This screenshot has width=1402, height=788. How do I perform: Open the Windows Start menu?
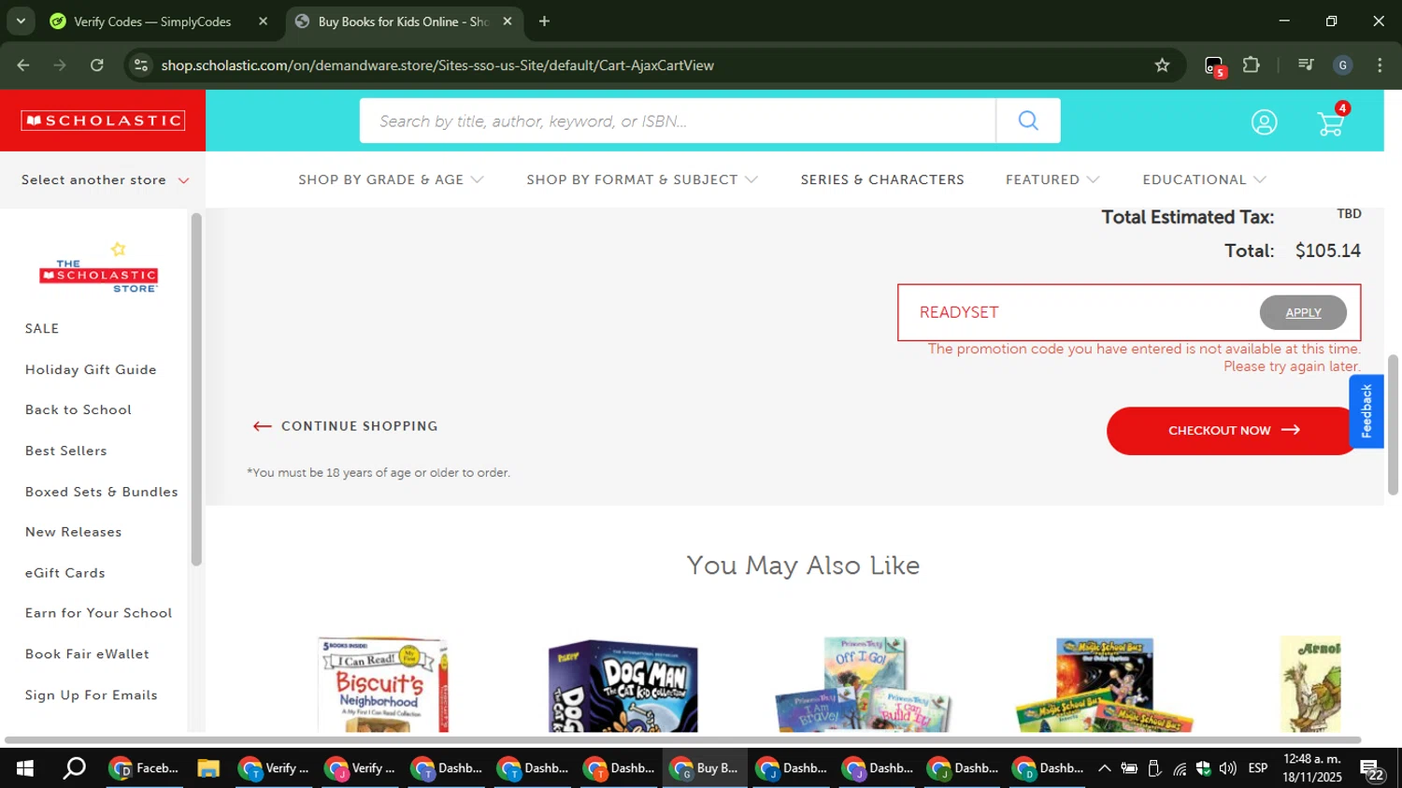25,768
